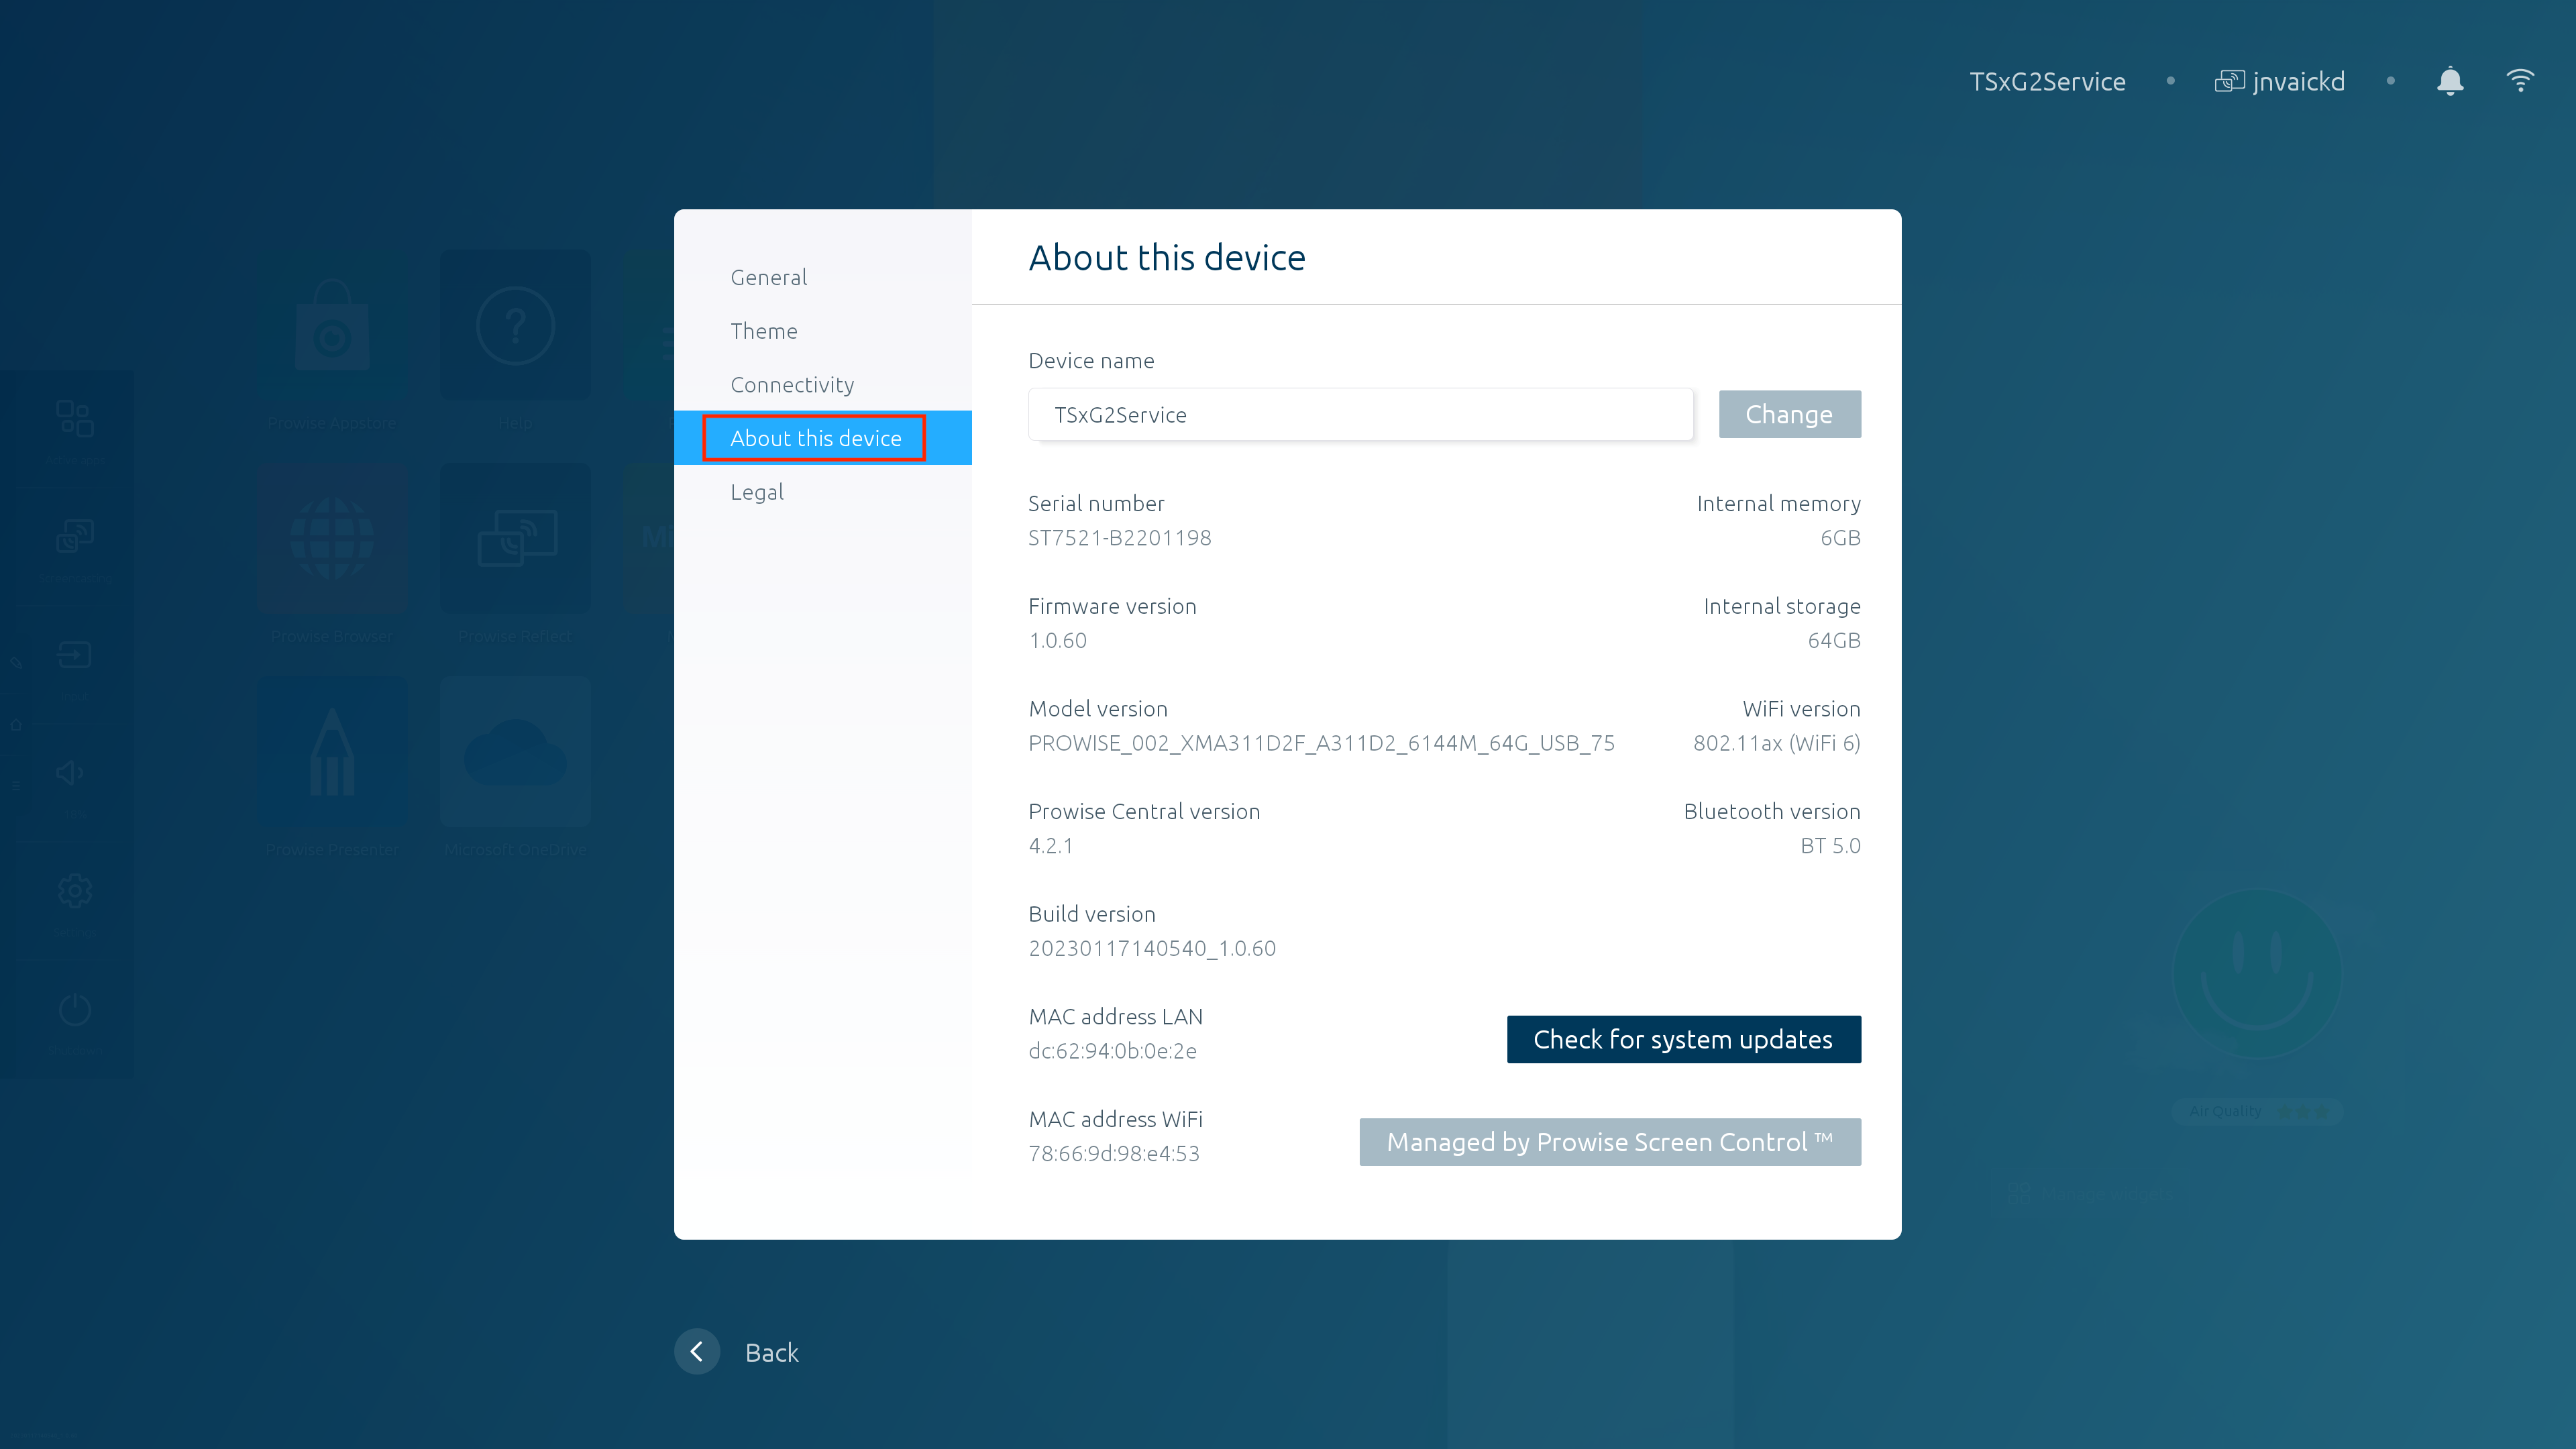
Task: Open the Theme settings section
Action: click(x=764, y=331)
